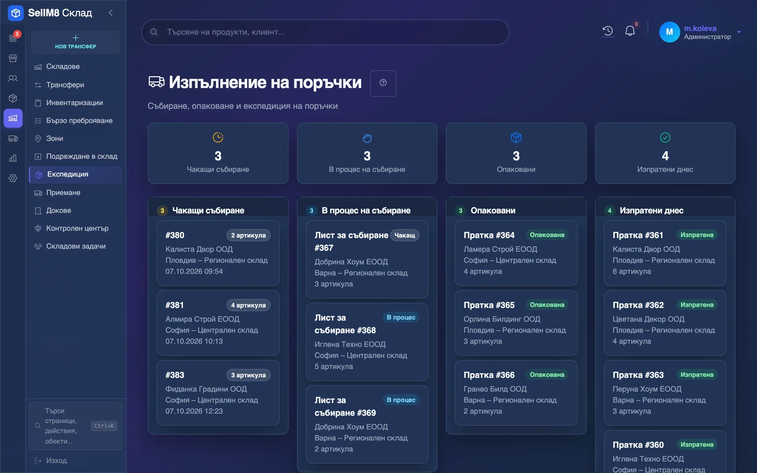The image size is (757, 473).
Task: Open picking list #368 card
Action: [x=367, y=342]
